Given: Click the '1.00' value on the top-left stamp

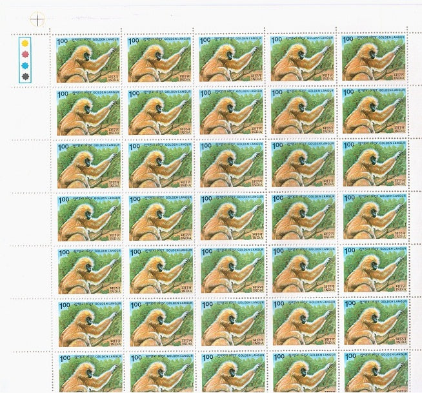Looking at the screenshot, I should 63,42.
